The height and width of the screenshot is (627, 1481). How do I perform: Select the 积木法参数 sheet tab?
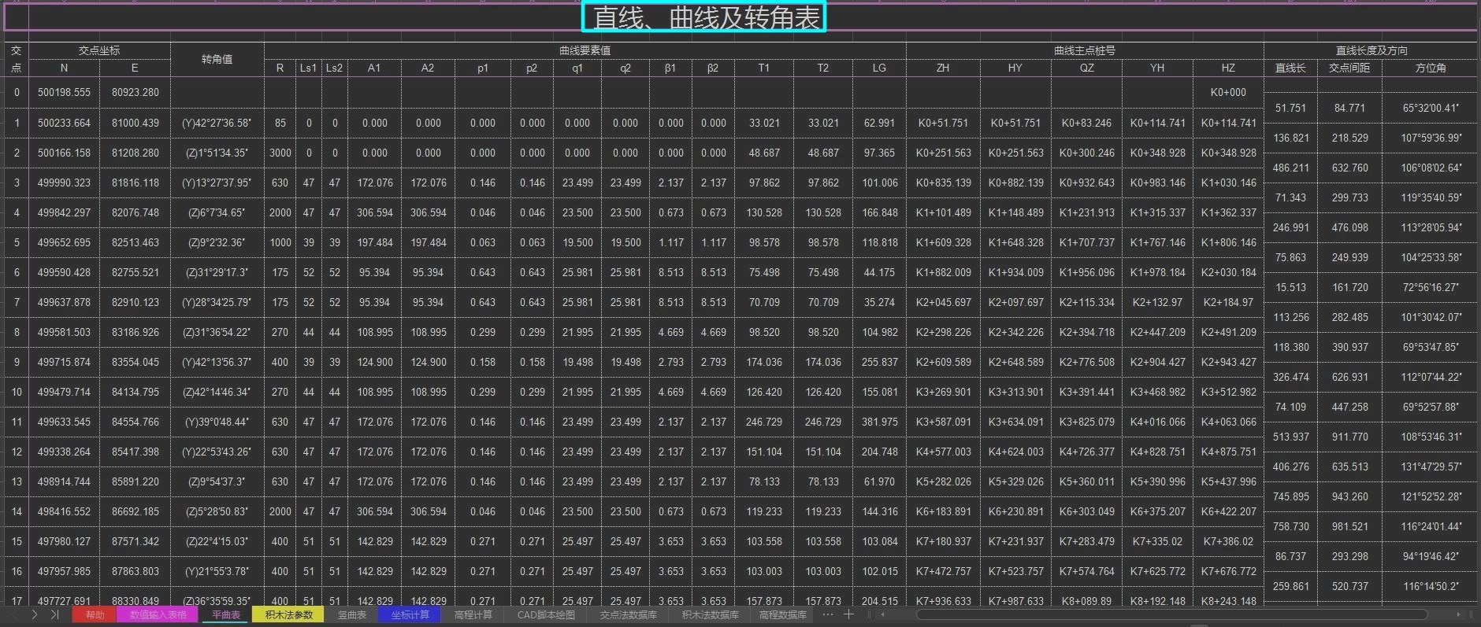click(288, 615)
